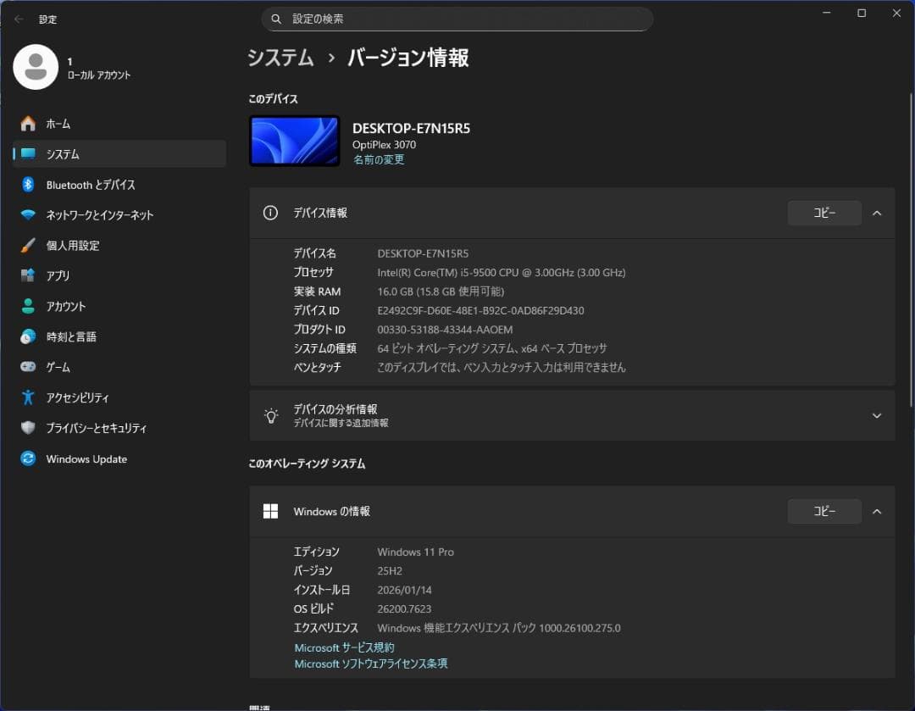The width and height of the screenshot is (915, 711).
Task: Collapse the デバイス情報 section chevron
Action: 877,213
